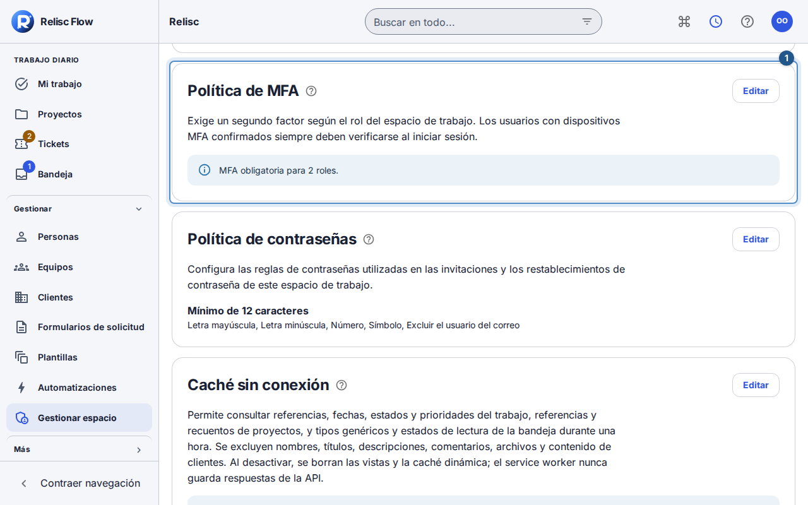Navigate to Bandeja
Screen dimensions: 808x505
(x=79, y=174)
